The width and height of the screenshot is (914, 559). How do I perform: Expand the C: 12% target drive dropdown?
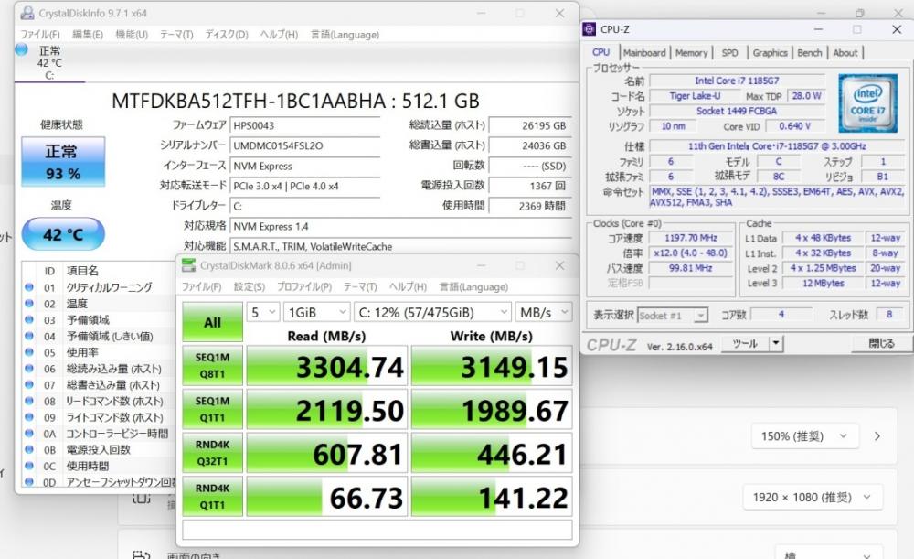point(431,312)
